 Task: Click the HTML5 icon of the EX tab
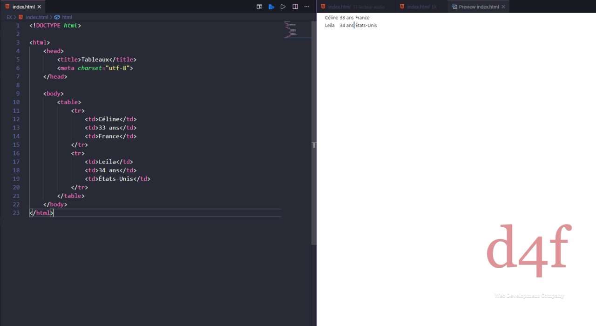point(402,7)
